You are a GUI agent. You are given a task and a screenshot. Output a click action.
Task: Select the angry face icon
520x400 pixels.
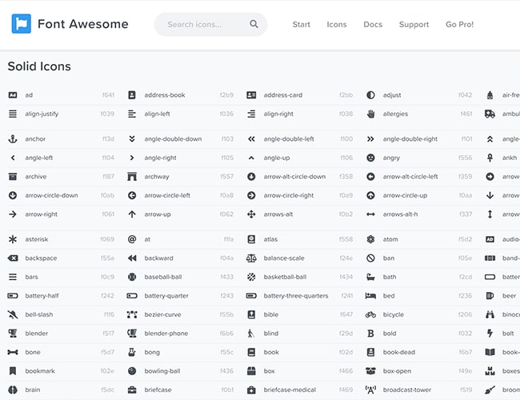tap(370, 158)
